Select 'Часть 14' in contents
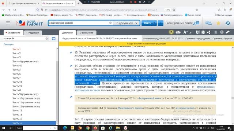Screen dimensions: 234x131 pyautogui.click(x=17, y=115)
